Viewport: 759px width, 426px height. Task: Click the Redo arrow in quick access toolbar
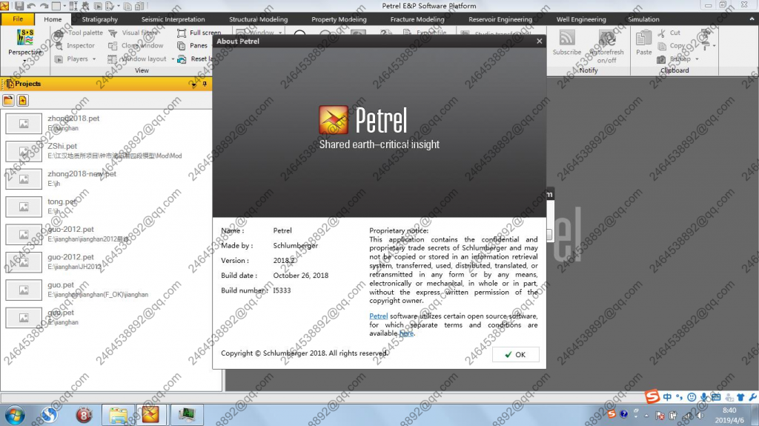44,6
